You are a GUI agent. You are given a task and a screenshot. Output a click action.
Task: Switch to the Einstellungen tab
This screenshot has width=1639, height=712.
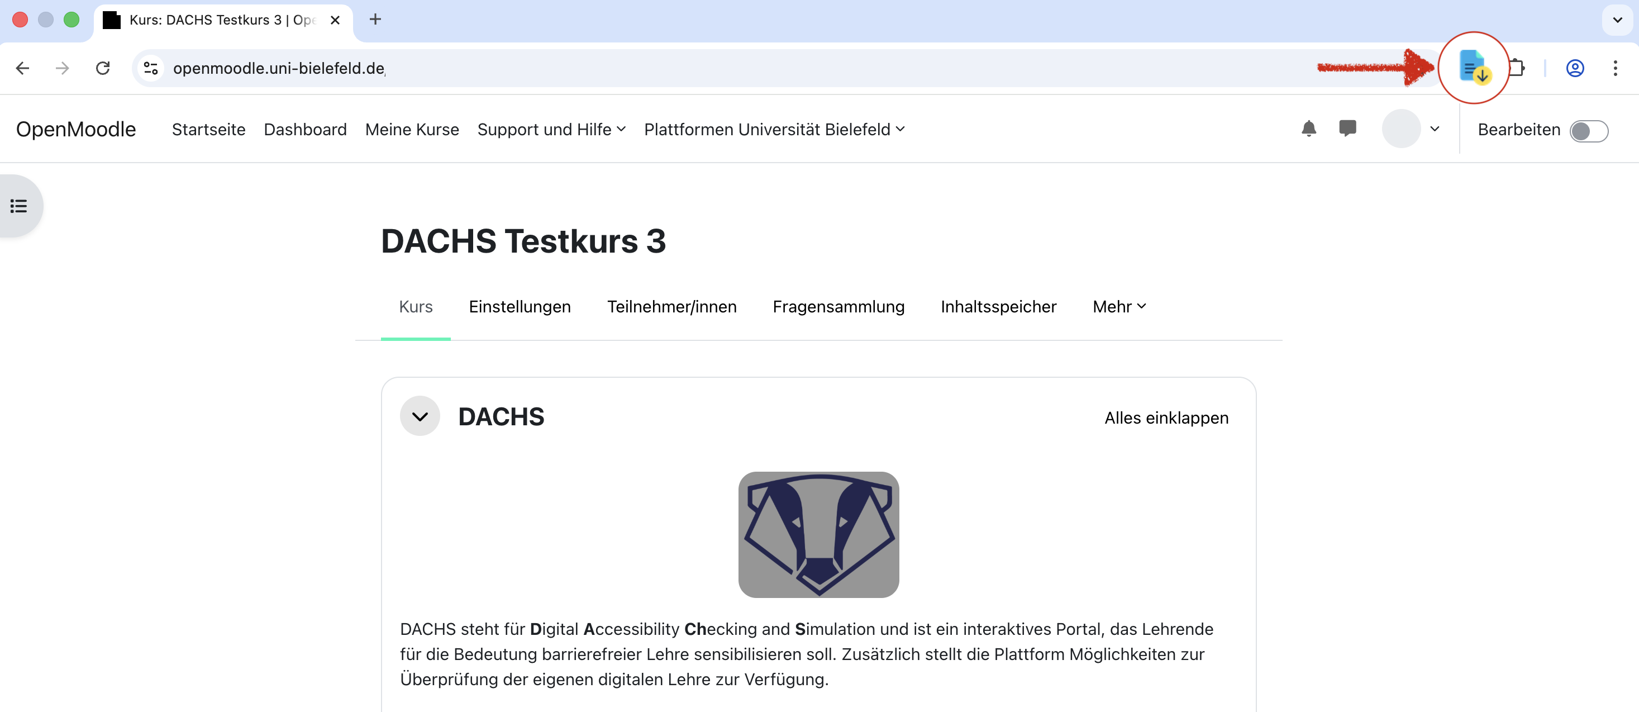(519, 307)
